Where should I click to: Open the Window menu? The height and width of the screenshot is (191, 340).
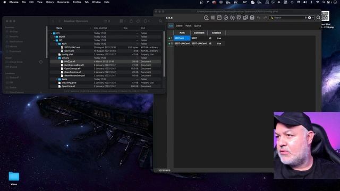click(x=96, y=2)
